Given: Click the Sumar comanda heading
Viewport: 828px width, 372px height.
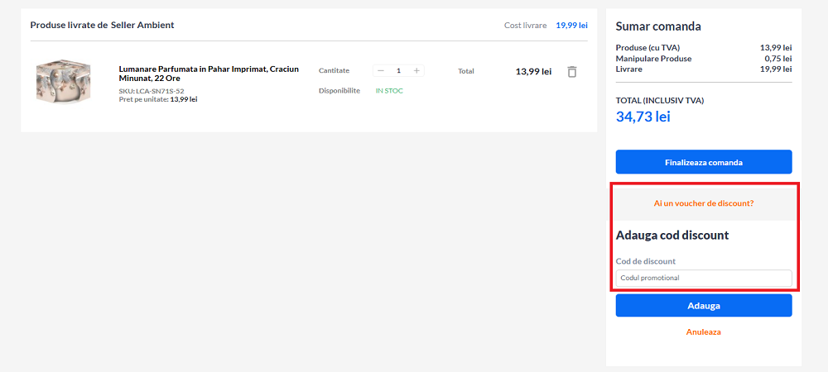Looking at the screenshot, I should tap(658, 26).
